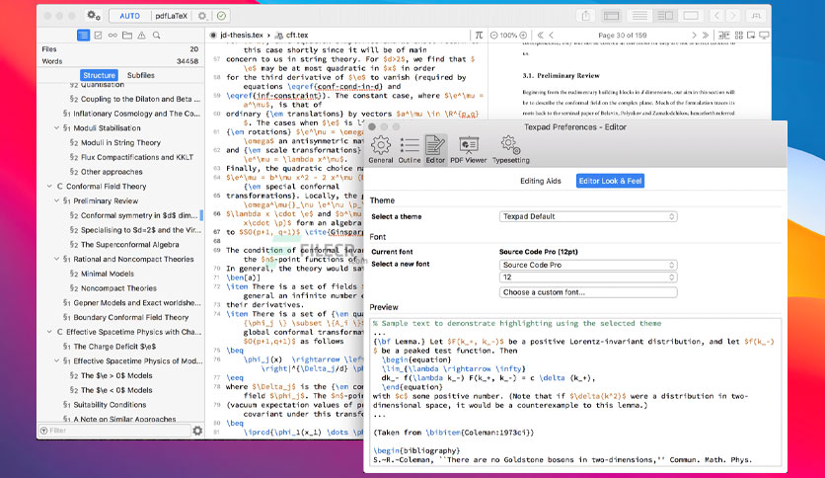This screenshot has height=478, width=825.
Task: Select Flux Compactifications and KKLT item
Action: pyautogui.click(x=137, y=157)
